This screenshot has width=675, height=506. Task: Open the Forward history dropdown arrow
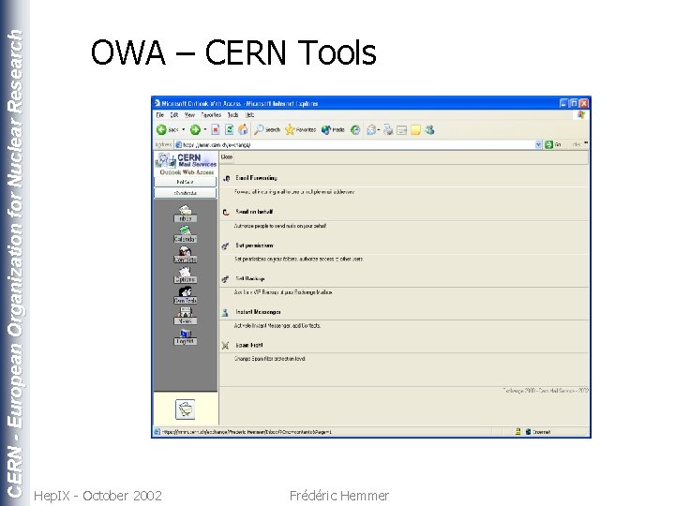205,129
